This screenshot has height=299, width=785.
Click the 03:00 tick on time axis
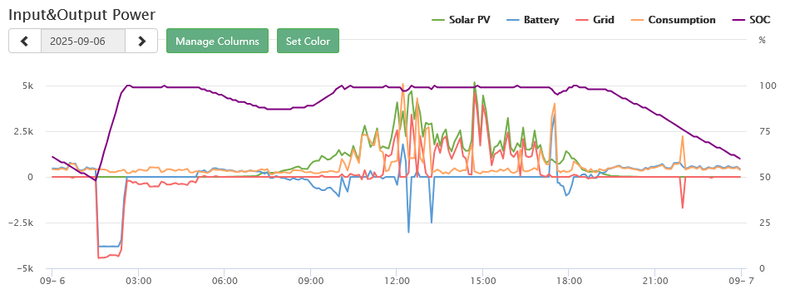(x=138, y=281)
